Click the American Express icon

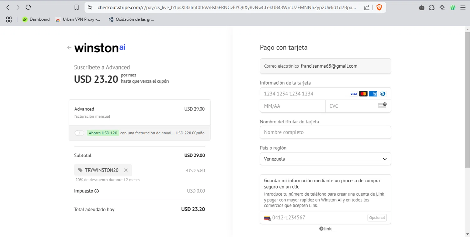pos(373,94)
